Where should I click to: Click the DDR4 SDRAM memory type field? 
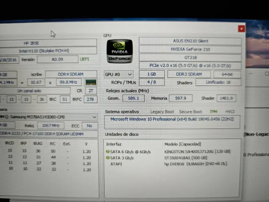[71, 74]
